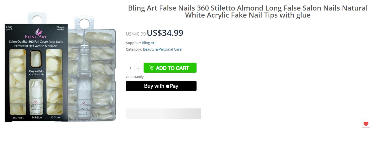Image resolution: width=377 pixels, height=143 pixels.
Task: Click the Apple logo on the Pay button
Action: tap(167, 86)
